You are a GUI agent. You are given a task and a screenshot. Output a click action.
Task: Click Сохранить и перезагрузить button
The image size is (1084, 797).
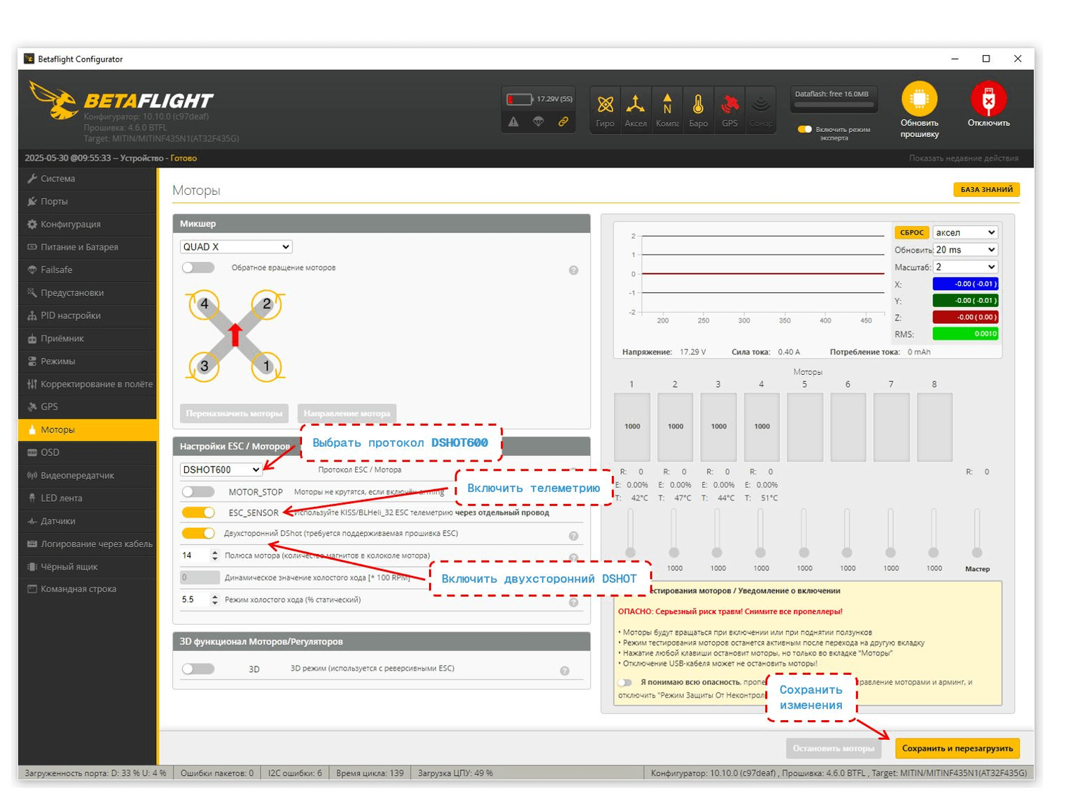[957, 748]
